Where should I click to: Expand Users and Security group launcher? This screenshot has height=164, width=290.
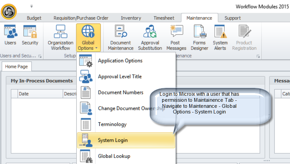pos(40,56)
